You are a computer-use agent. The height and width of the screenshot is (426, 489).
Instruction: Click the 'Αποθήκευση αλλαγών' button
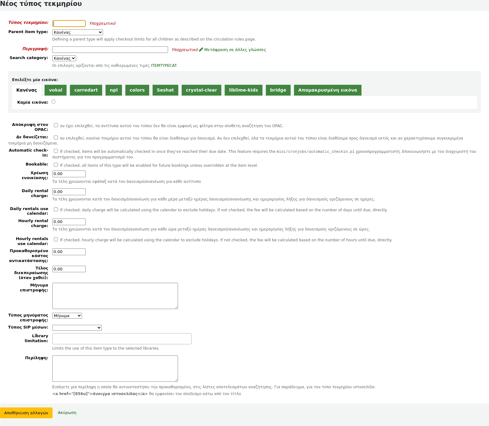(26, 413)
